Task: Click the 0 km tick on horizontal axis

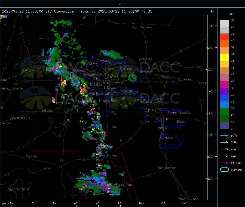Action: [x=32, y=203]
